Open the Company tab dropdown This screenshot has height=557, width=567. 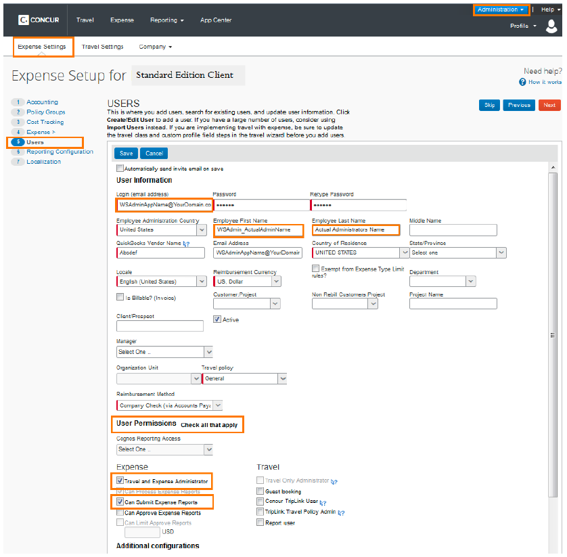[156, 47]
